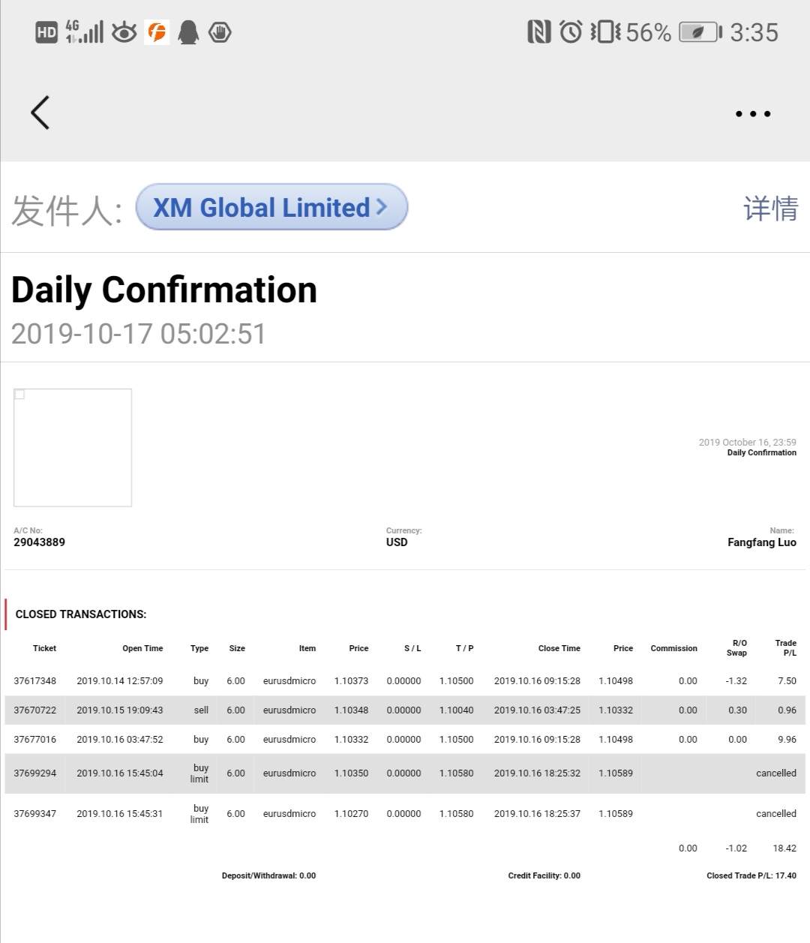Tap the eye comfort status icon
The image size is (810, 943).
pos(124,32)
